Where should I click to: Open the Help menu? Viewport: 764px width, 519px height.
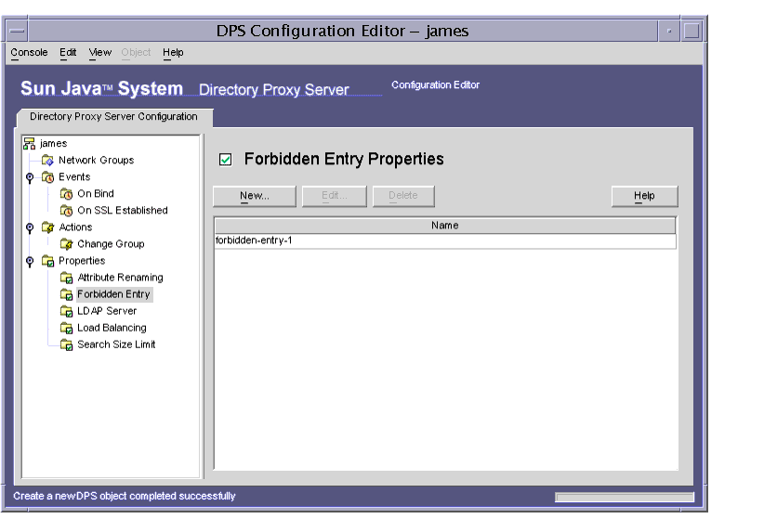pyautogui.click(x=173, y=53)
